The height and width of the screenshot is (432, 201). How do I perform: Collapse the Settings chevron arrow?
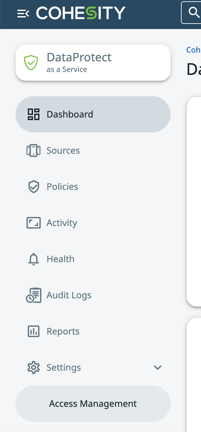[x=158, y=367]
